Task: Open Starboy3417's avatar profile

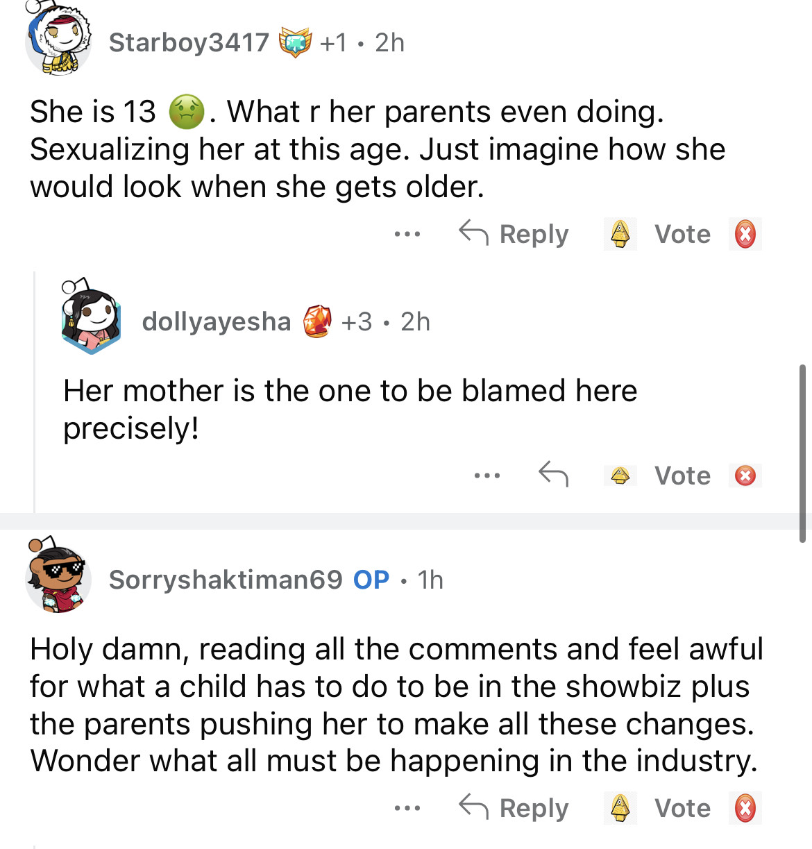Action: [58, 40]
